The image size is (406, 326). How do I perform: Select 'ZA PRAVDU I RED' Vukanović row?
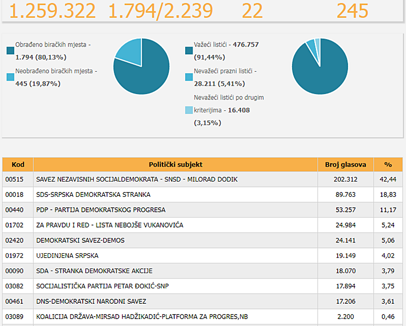203,225
